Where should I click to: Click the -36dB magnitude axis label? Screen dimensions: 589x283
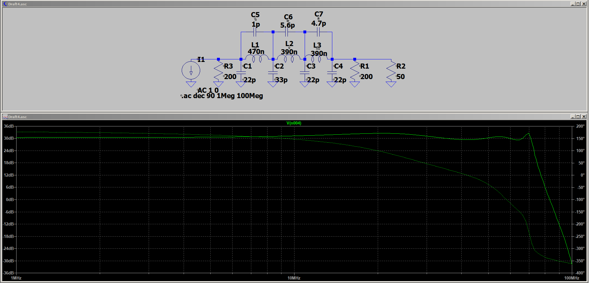point(9,273)
